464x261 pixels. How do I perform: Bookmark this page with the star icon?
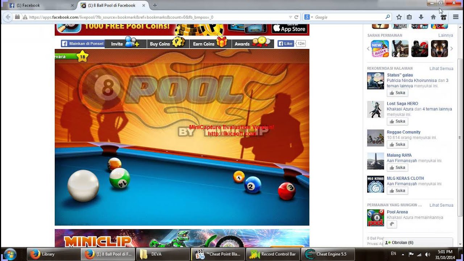pos(399,17)
